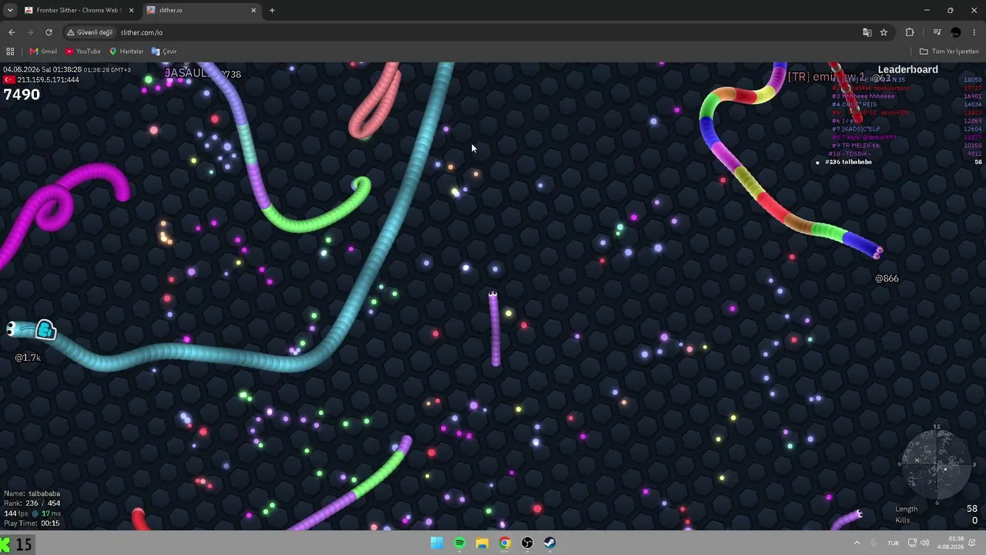The image size is (986, 555).
Task: Show hidden system tray icons
Action: click(857, 543)
